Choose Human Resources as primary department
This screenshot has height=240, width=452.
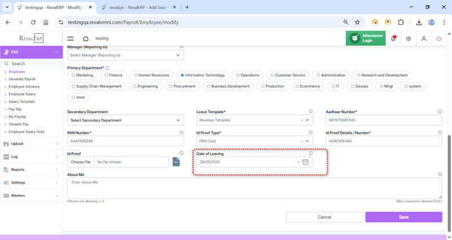(136, 75)
